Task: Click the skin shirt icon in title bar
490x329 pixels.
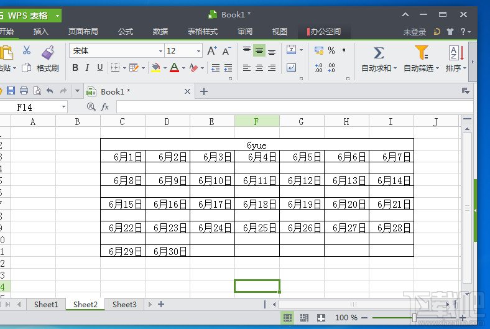Action: 450,32
